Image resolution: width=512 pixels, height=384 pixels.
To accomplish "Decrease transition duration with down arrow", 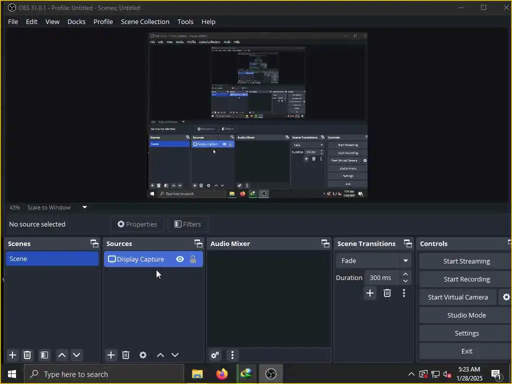I will [x=405, y=281].
